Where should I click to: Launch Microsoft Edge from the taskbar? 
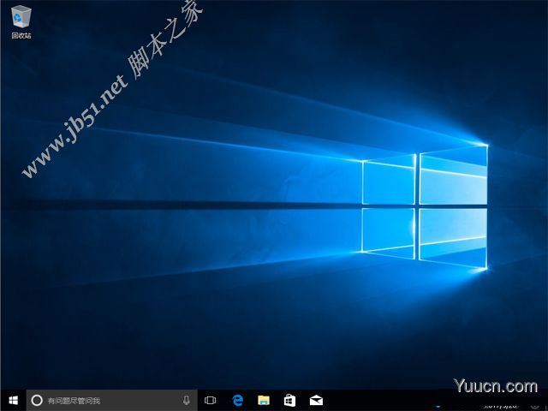click(238, 400)
